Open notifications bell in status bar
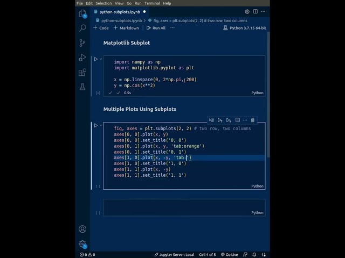Viewport: 345px width, 258px height. [254, 254]
